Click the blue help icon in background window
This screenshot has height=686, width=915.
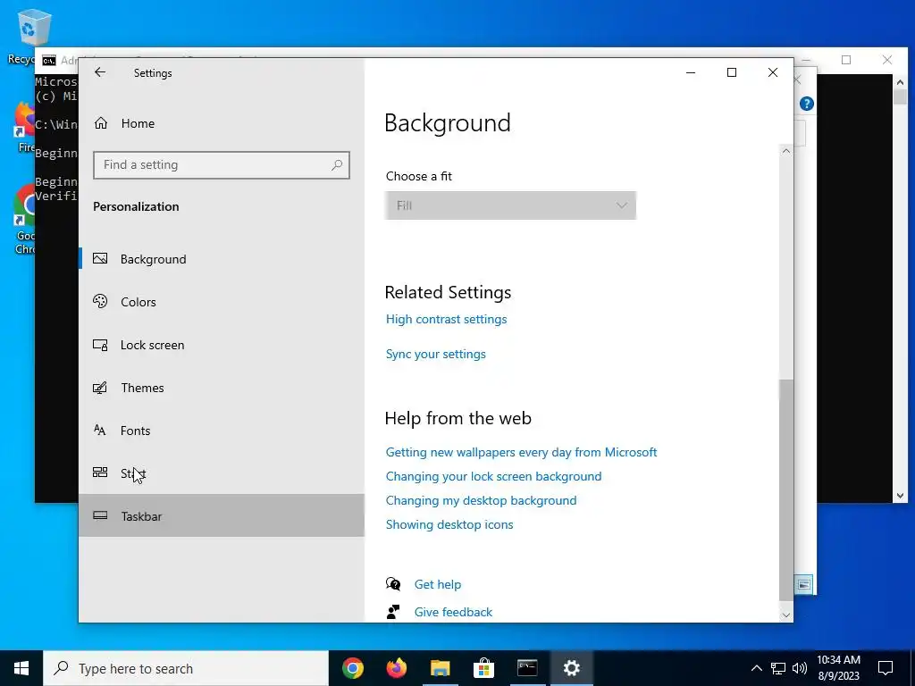click(807, 104)
